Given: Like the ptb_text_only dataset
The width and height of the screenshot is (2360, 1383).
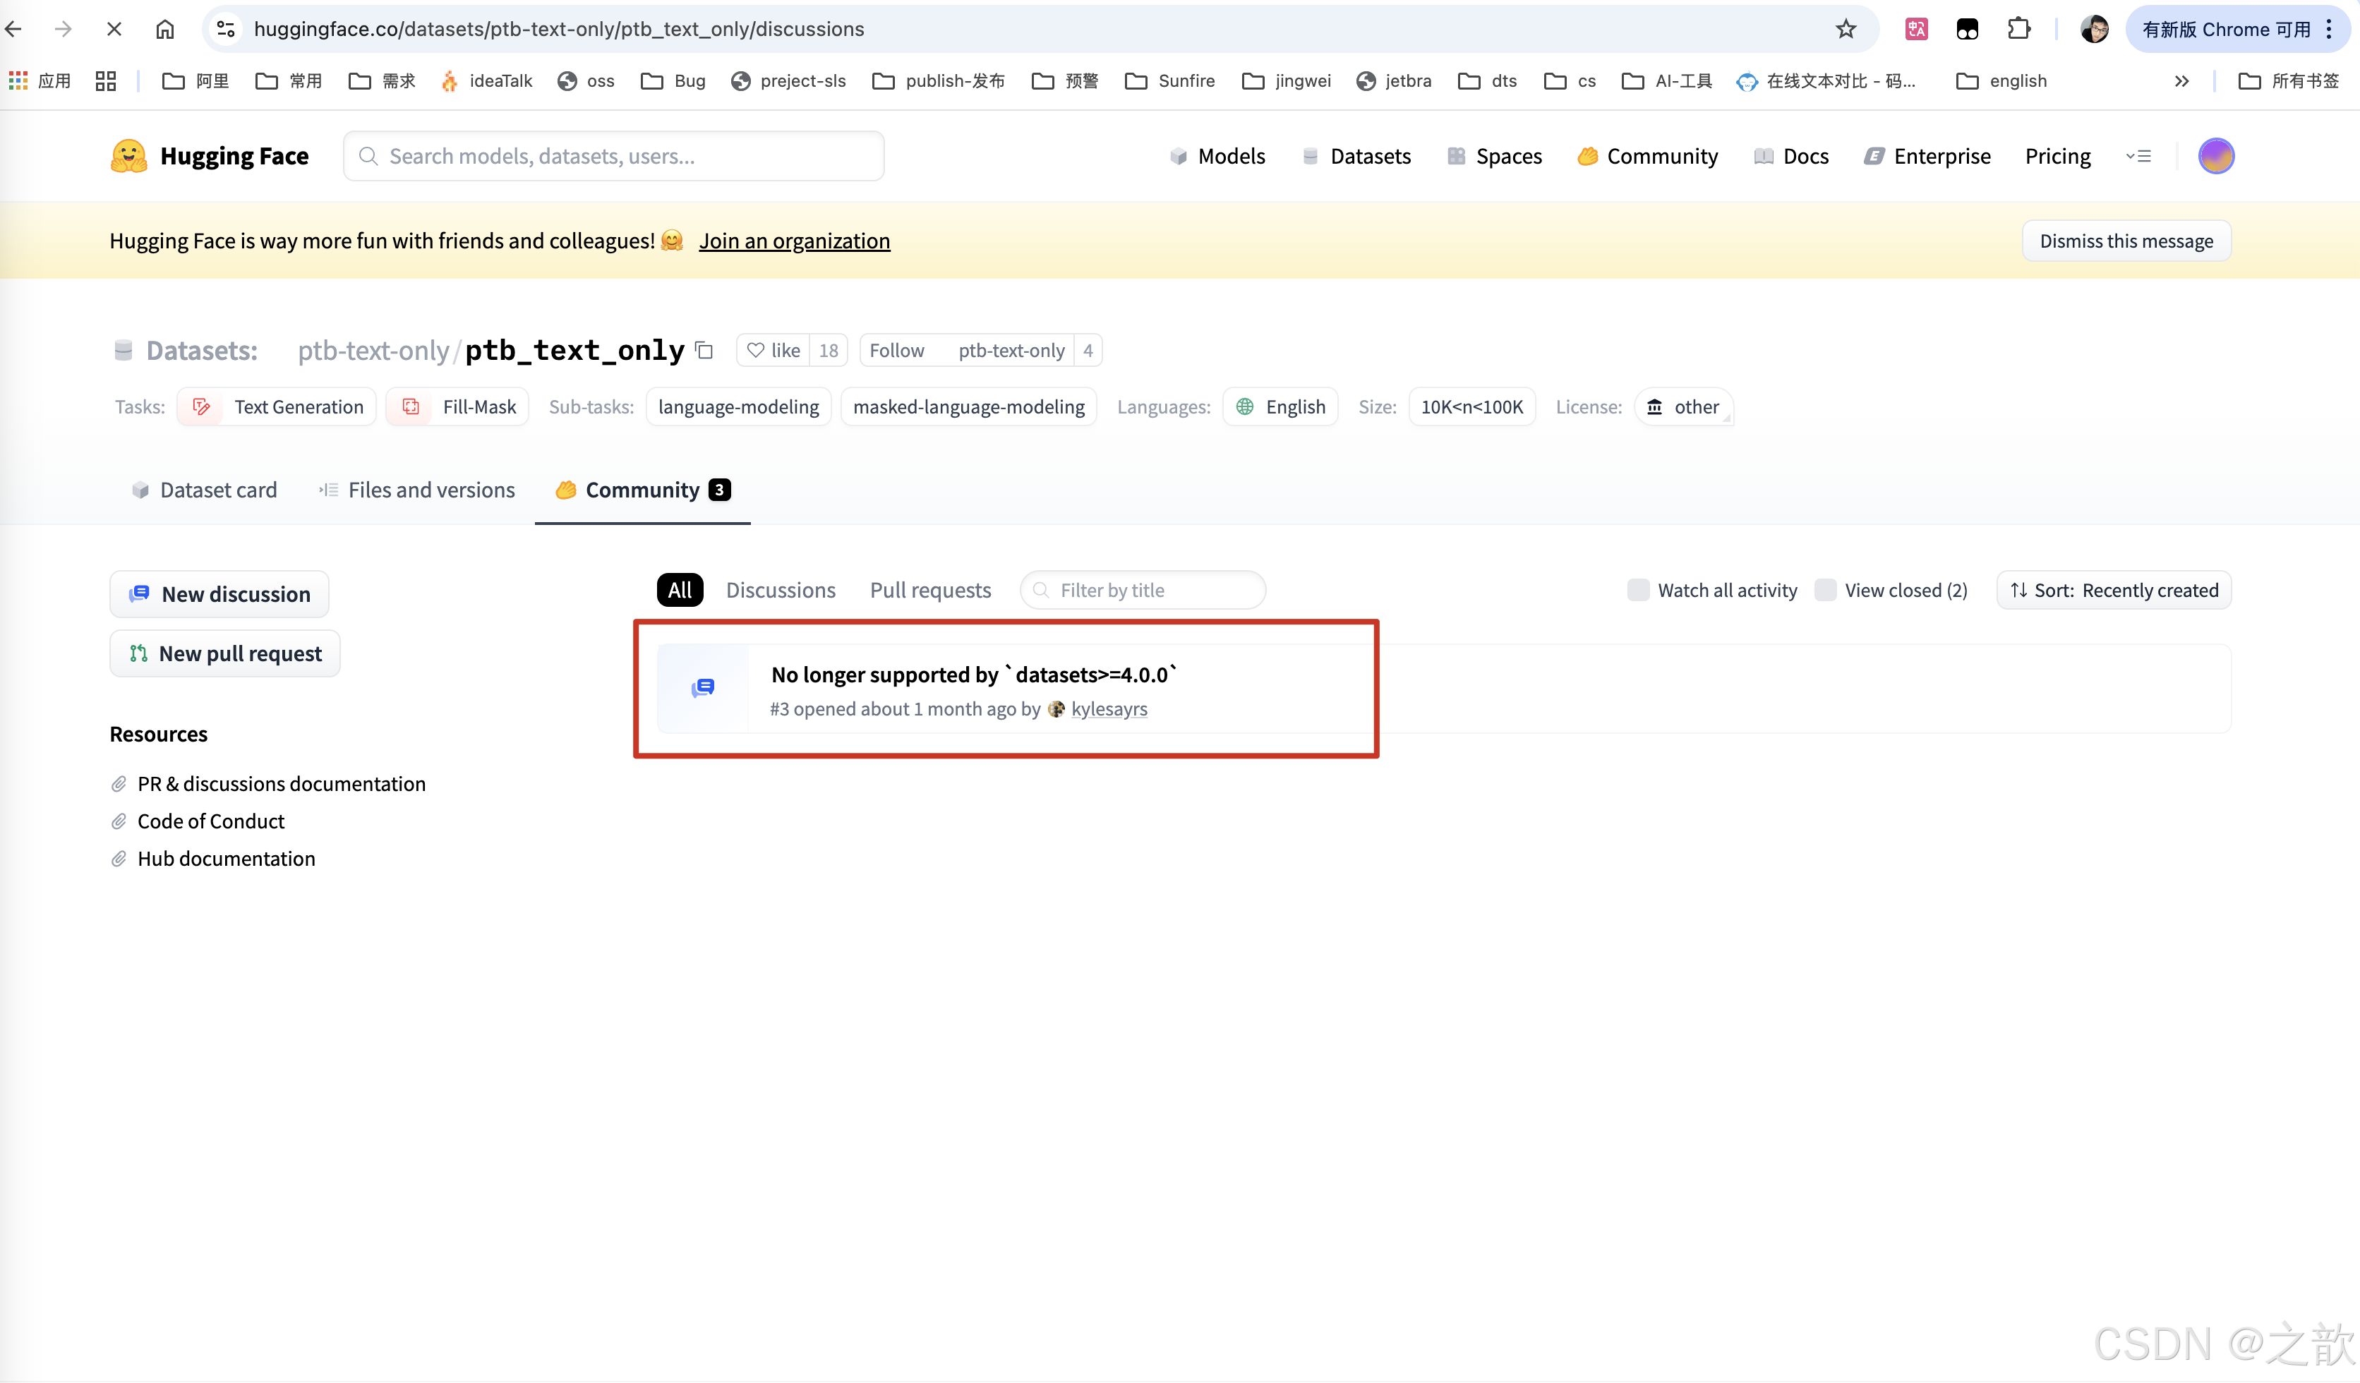Looking at the screenshot, I should [x=773, y=350].
